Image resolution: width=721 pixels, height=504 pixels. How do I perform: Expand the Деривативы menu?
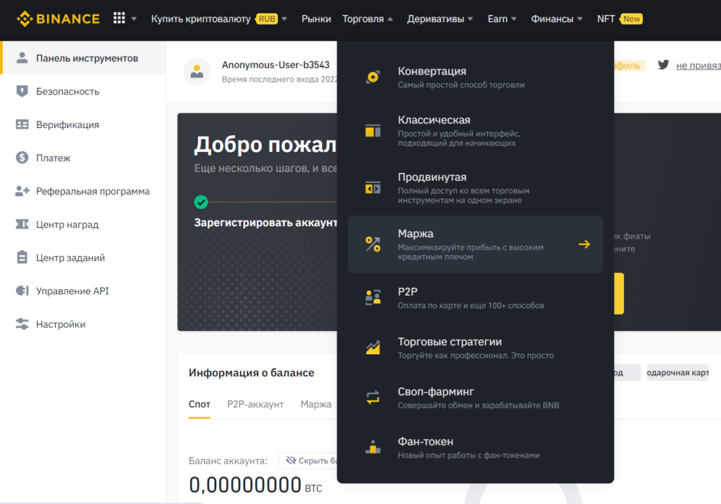click(439, 19)
